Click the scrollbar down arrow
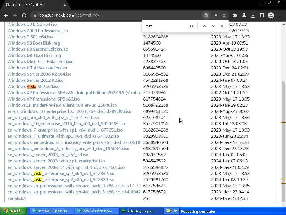 [x=284, y=204]
